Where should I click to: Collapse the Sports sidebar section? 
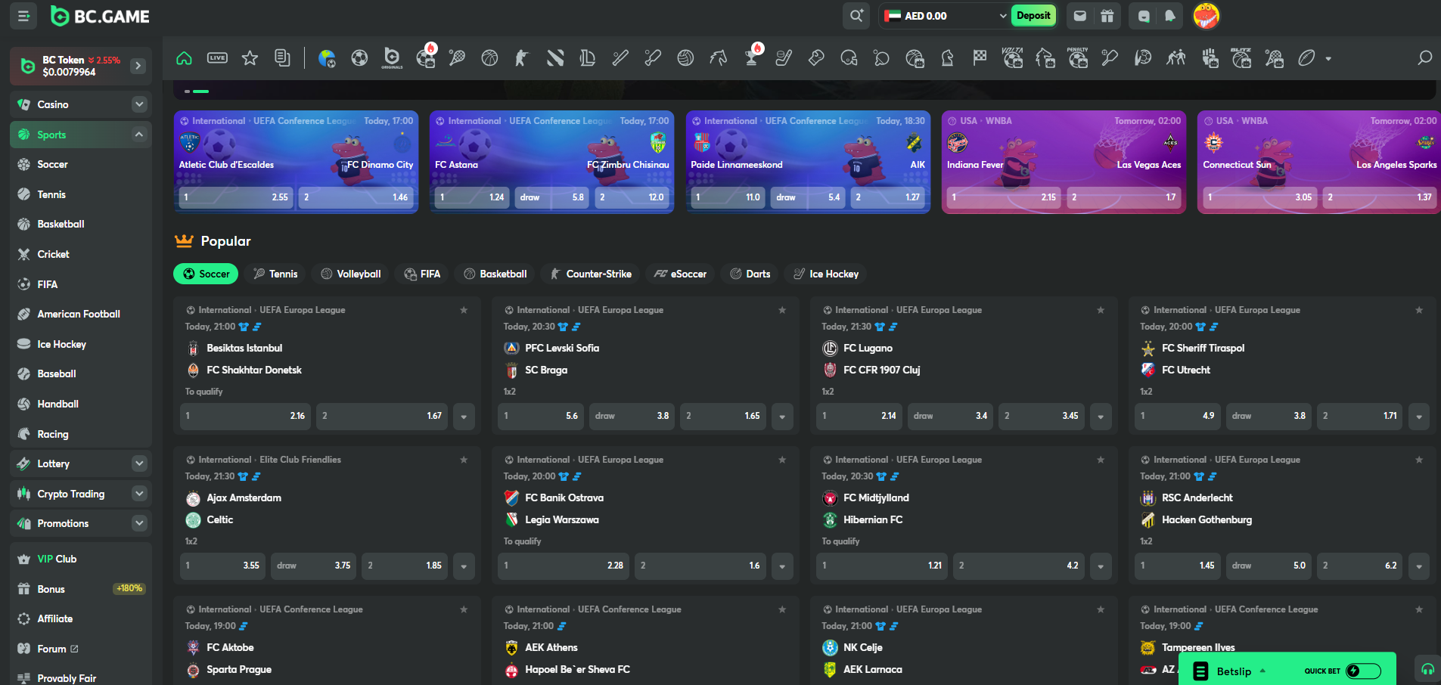pos(139,135)
